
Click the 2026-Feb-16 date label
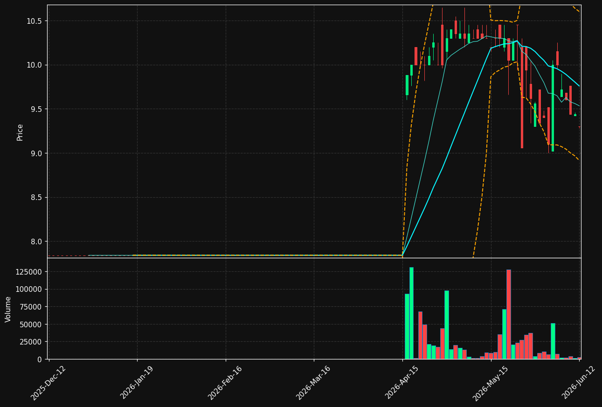pos(225,383)
